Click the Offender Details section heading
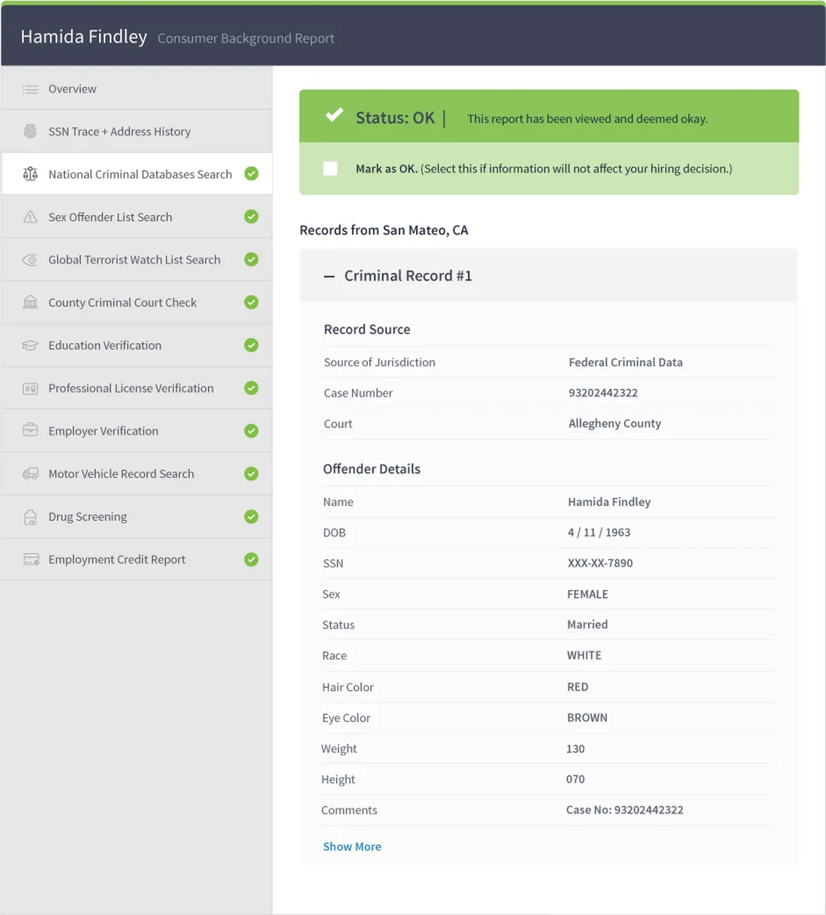Viewport: 826px width, 915px height. click(372, 469)
